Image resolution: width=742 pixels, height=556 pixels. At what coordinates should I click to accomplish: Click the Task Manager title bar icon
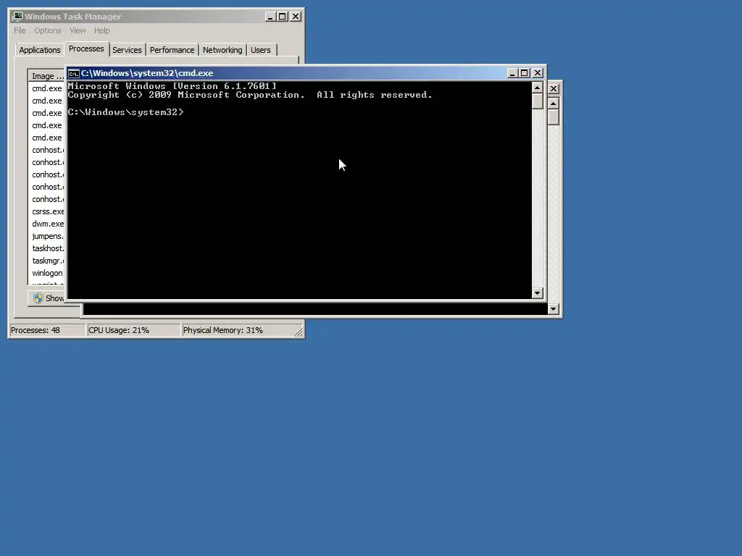(x=17, y=17)
